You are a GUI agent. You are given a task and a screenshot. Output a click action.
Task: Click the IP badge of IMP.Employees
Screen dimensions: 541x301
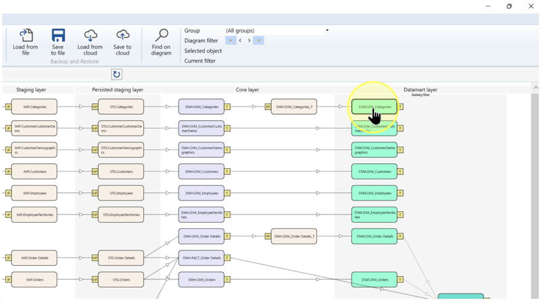(x=8, y=193)
